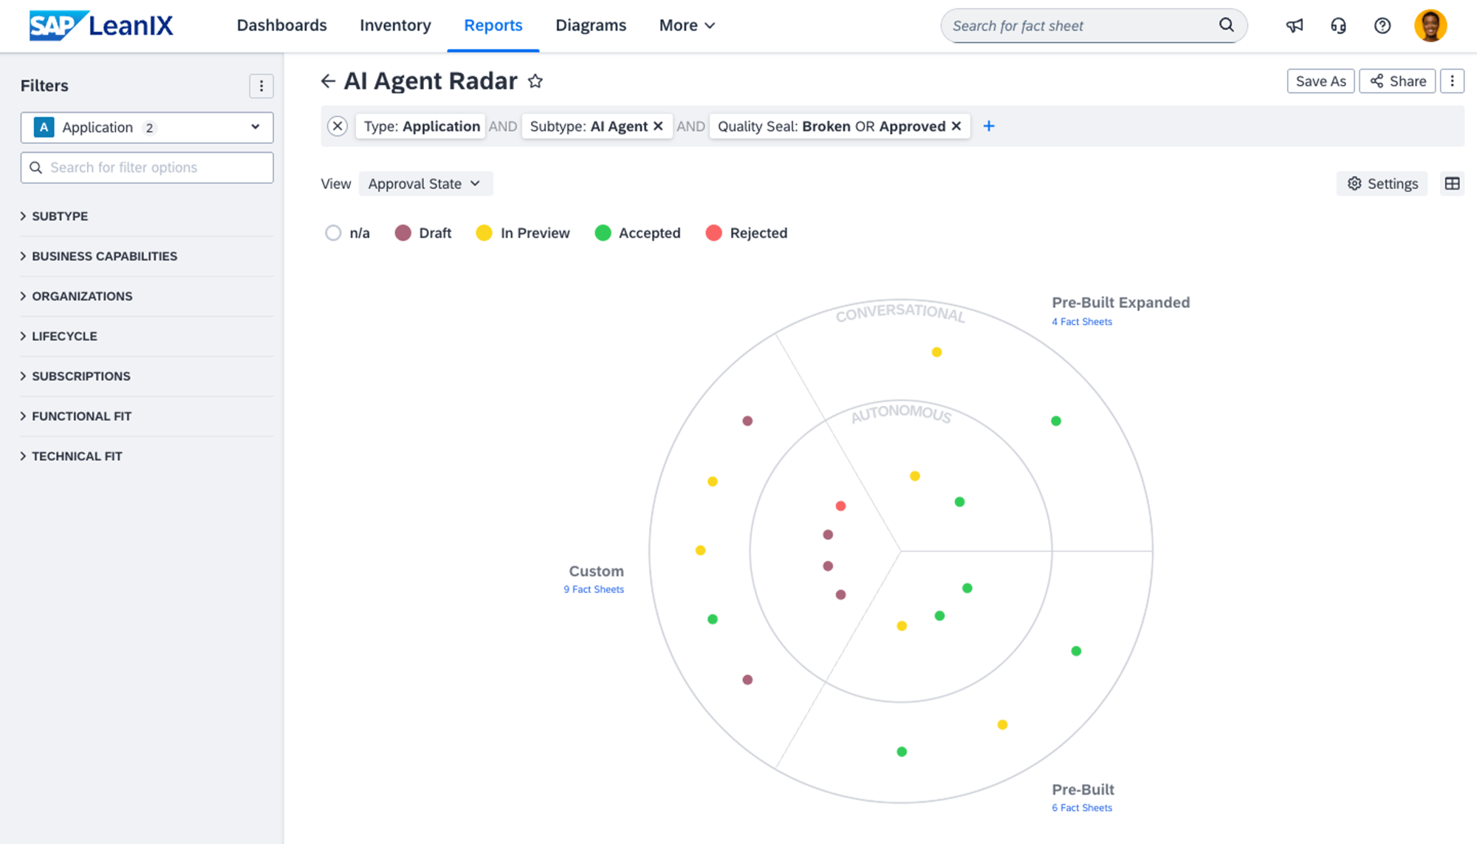Open the help question mark icon
This screenshot has height=844, width=1477.
pos(1382,25)
